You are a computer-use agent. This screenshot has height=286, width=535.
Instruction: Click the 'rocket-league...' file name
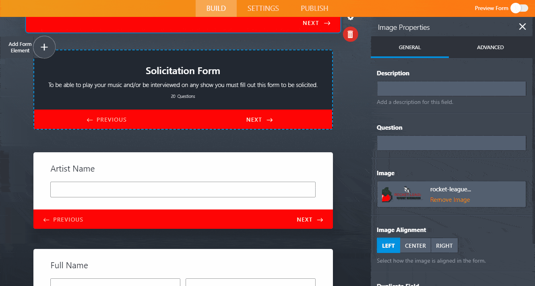[450, 189]
